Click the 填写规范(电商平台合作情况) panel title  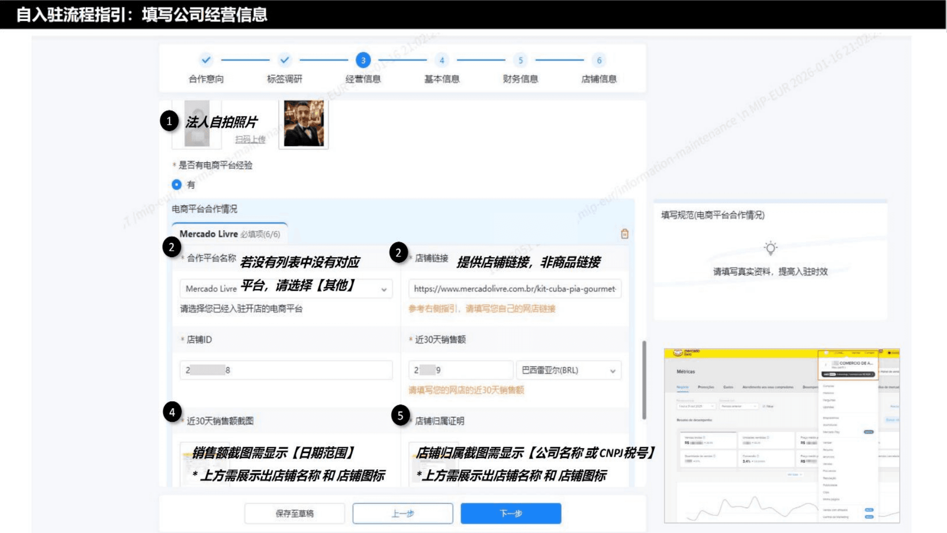pyautogui.click(x=713, y=215)
